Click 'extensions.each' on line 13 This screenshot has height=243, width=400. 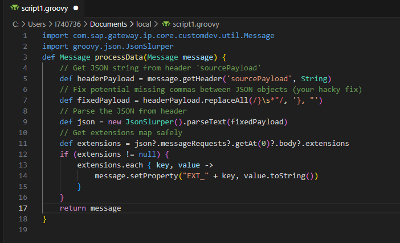[x=110, y=165]
